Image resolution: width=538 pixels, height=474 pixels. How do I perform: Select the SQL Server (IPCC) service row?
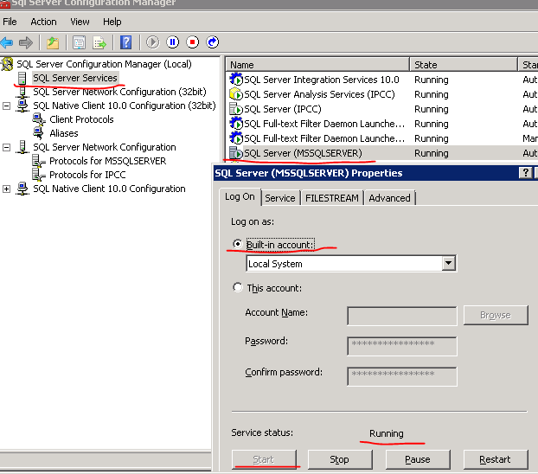(x=381, y=109)
